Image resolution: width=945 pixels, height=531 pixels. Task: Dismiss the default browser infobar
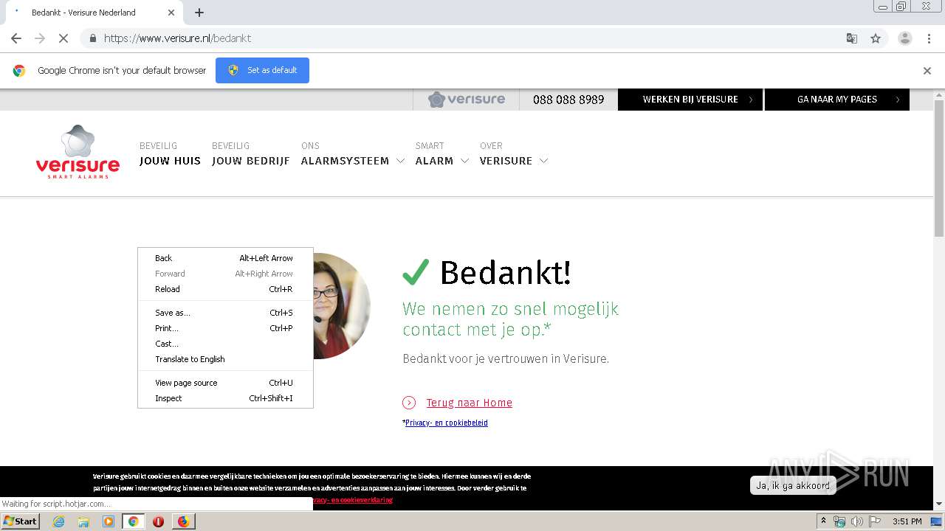pyautogui.click(x=927, y=71)
